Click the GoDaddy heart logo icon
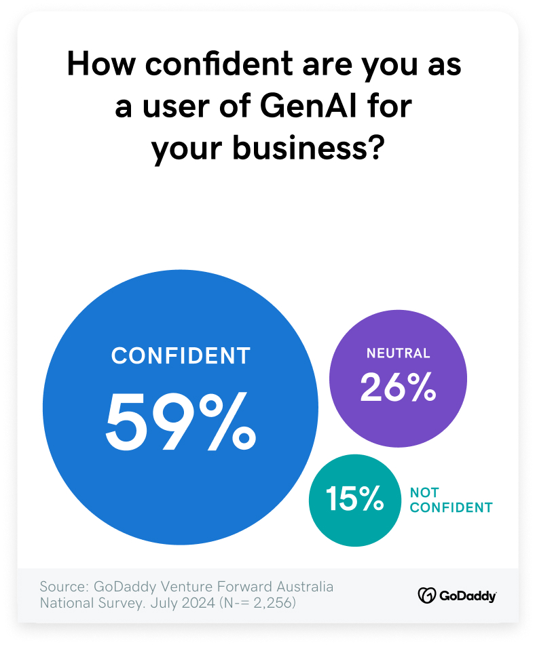535x645 pixels. pos(426,595)
